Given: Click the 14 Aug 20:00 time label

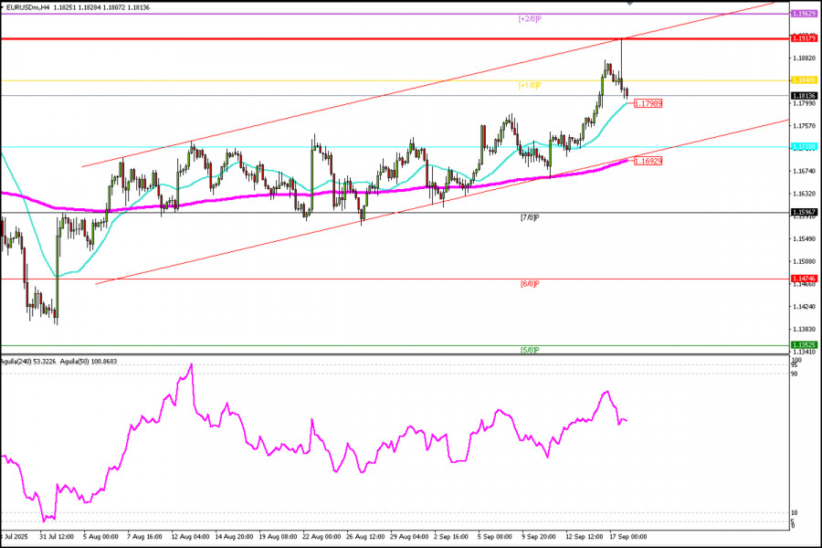Looking at the screenshot, I should [235, 537].
